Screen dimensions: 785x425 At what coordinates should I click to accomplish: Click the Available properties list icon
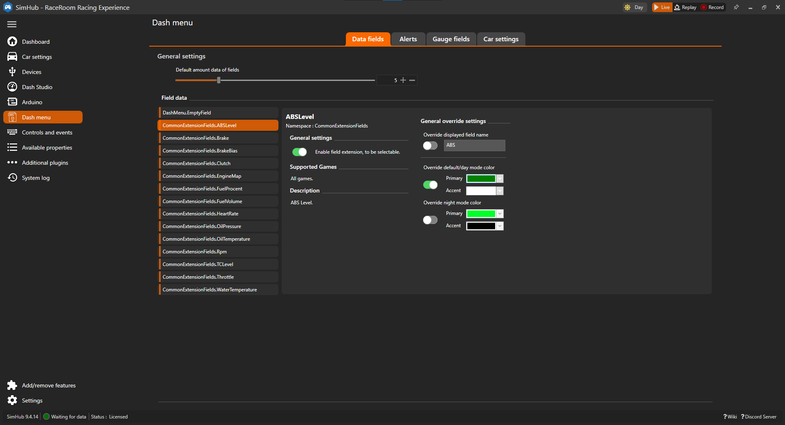[12, 148]
